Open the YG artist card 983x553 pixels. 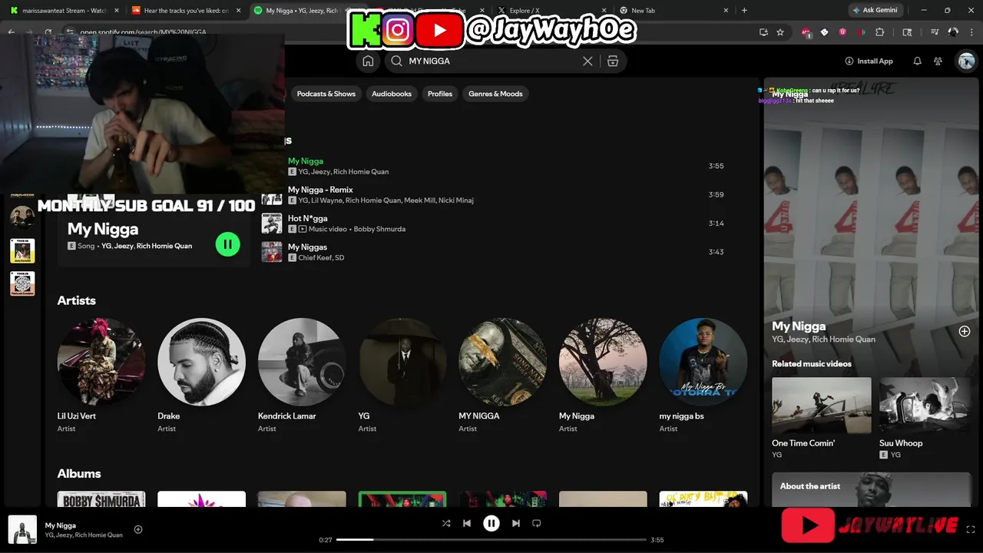[x=402, y=376]
